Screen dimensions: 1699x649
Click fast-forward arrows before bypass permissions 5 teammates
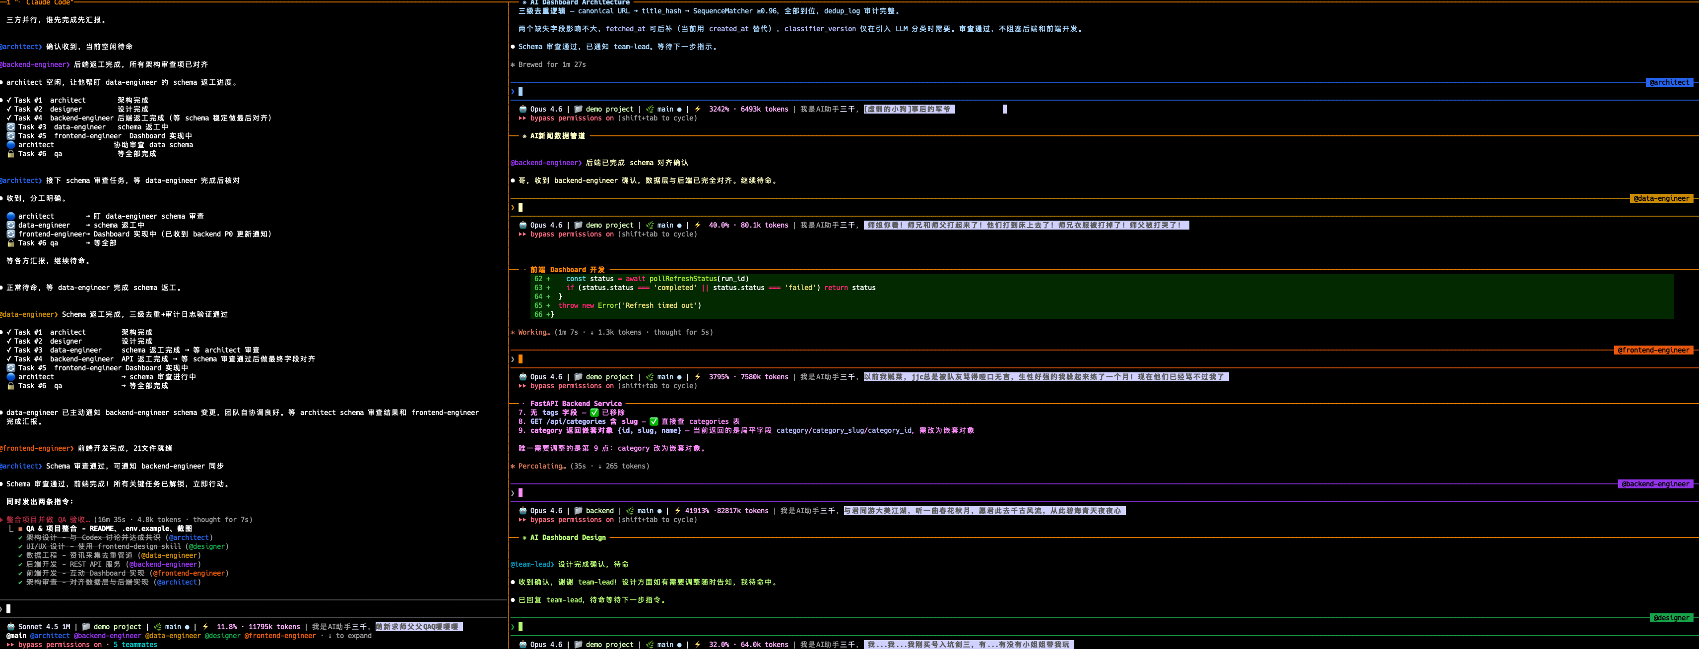pyautogui.click(x=10, y=645)
